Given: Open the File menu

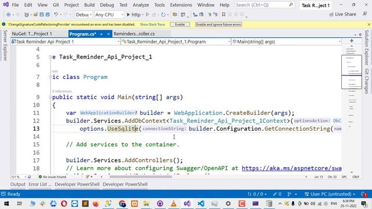Looking at the screenshot, I should click(15, 5).
